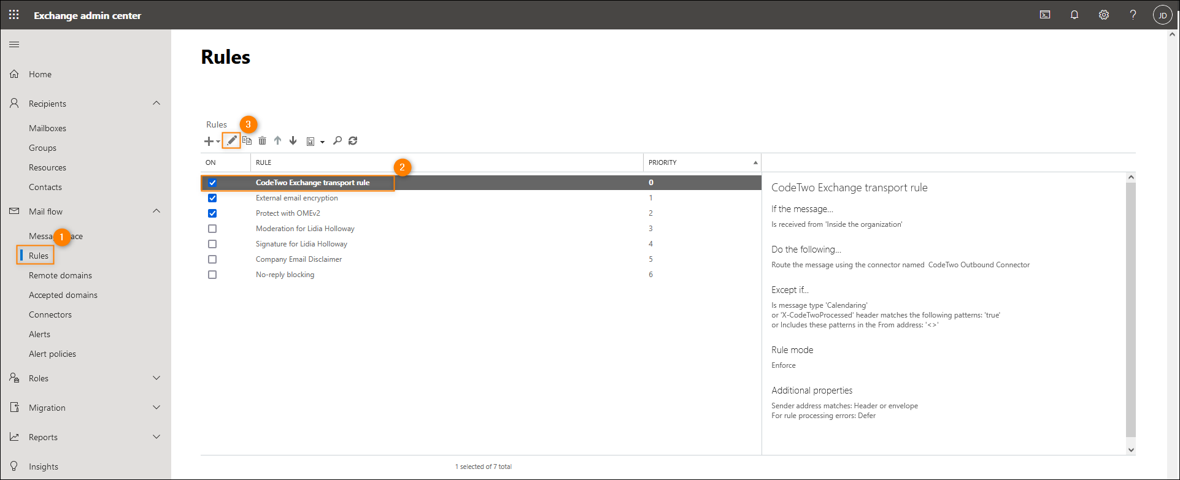Click the Mail flow envelope icon
Image resolution: width=1180 pixels, height=480 pixels.
coord(14,211)
